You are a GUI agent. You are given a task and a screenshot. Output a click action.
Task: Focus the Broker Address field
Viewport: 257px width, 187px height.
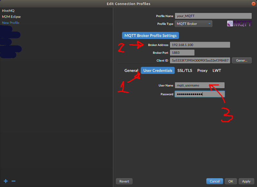click(200, 45)
